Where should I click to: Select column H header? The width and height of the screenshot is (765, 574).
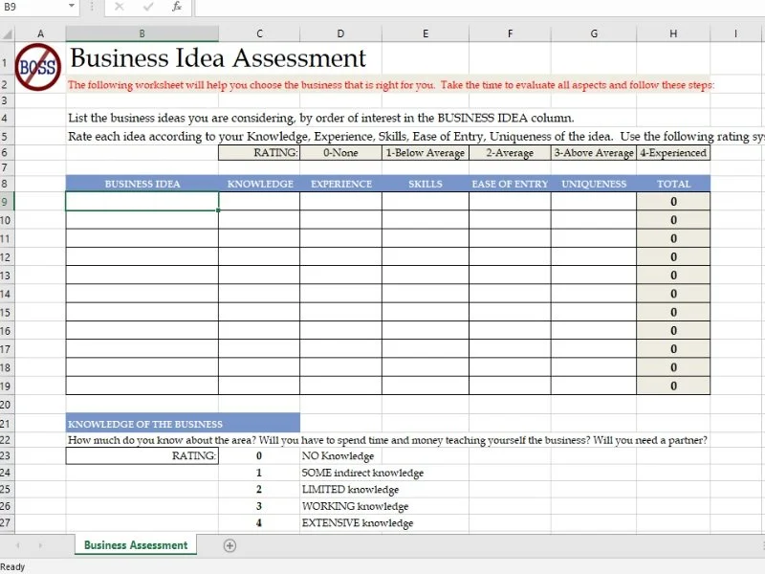(673, 33)
